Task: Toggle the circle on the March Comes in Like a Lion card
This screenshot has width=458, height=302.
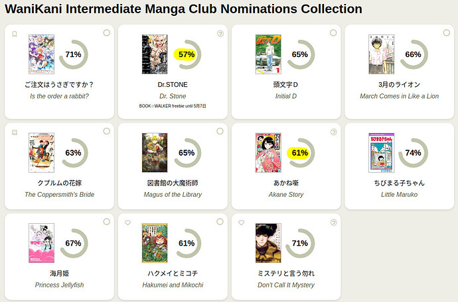Action: click(x=447, y=32)
